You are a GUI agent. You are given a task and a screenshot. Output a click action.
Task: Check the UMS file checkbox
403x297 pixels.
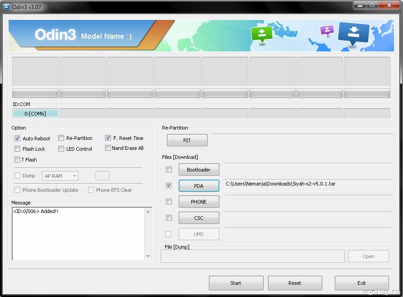pos(168,234)
